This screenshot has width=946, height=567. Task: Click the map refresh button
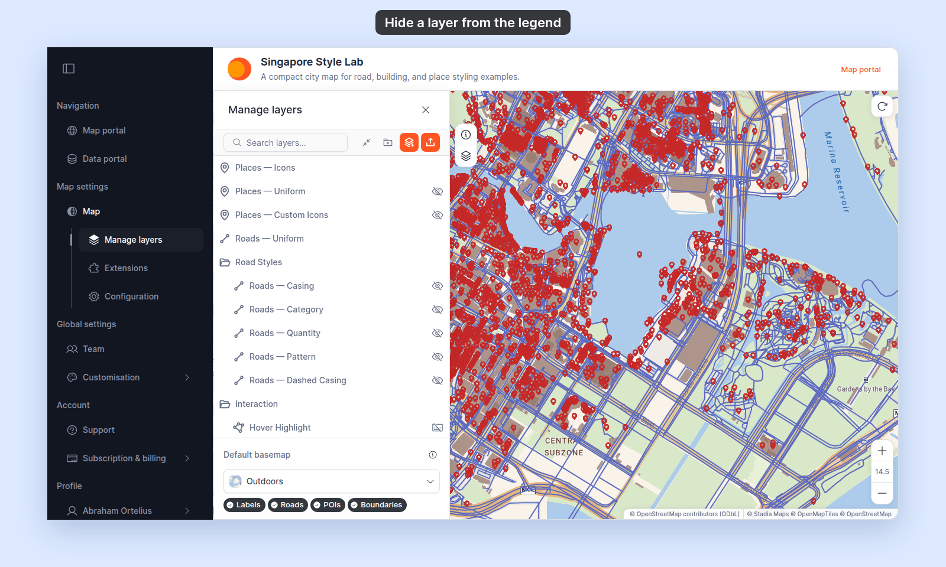click(x=882, y=106)
